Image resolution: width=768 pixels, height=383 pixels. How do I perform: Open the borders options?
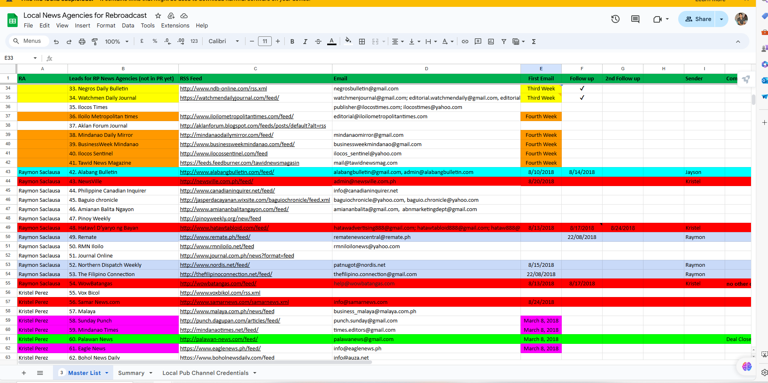pos(362,42)
